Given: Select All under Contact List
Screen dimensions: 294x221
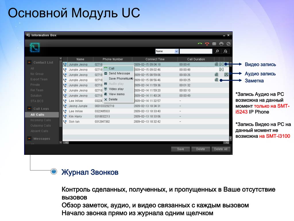Looking at the screenshot, I should (x=32, y=68).
